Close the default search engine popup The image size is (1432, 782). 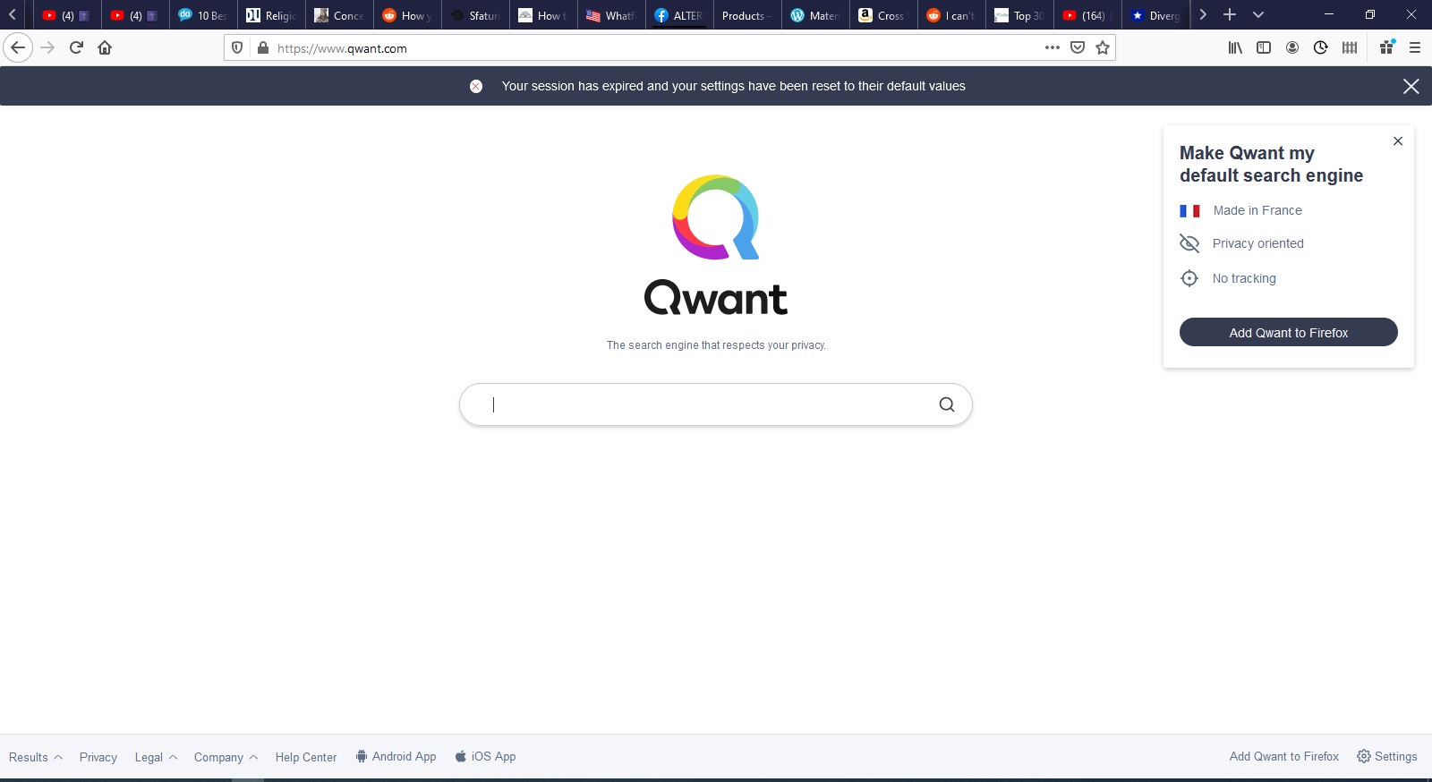(x=1398, y=141)
